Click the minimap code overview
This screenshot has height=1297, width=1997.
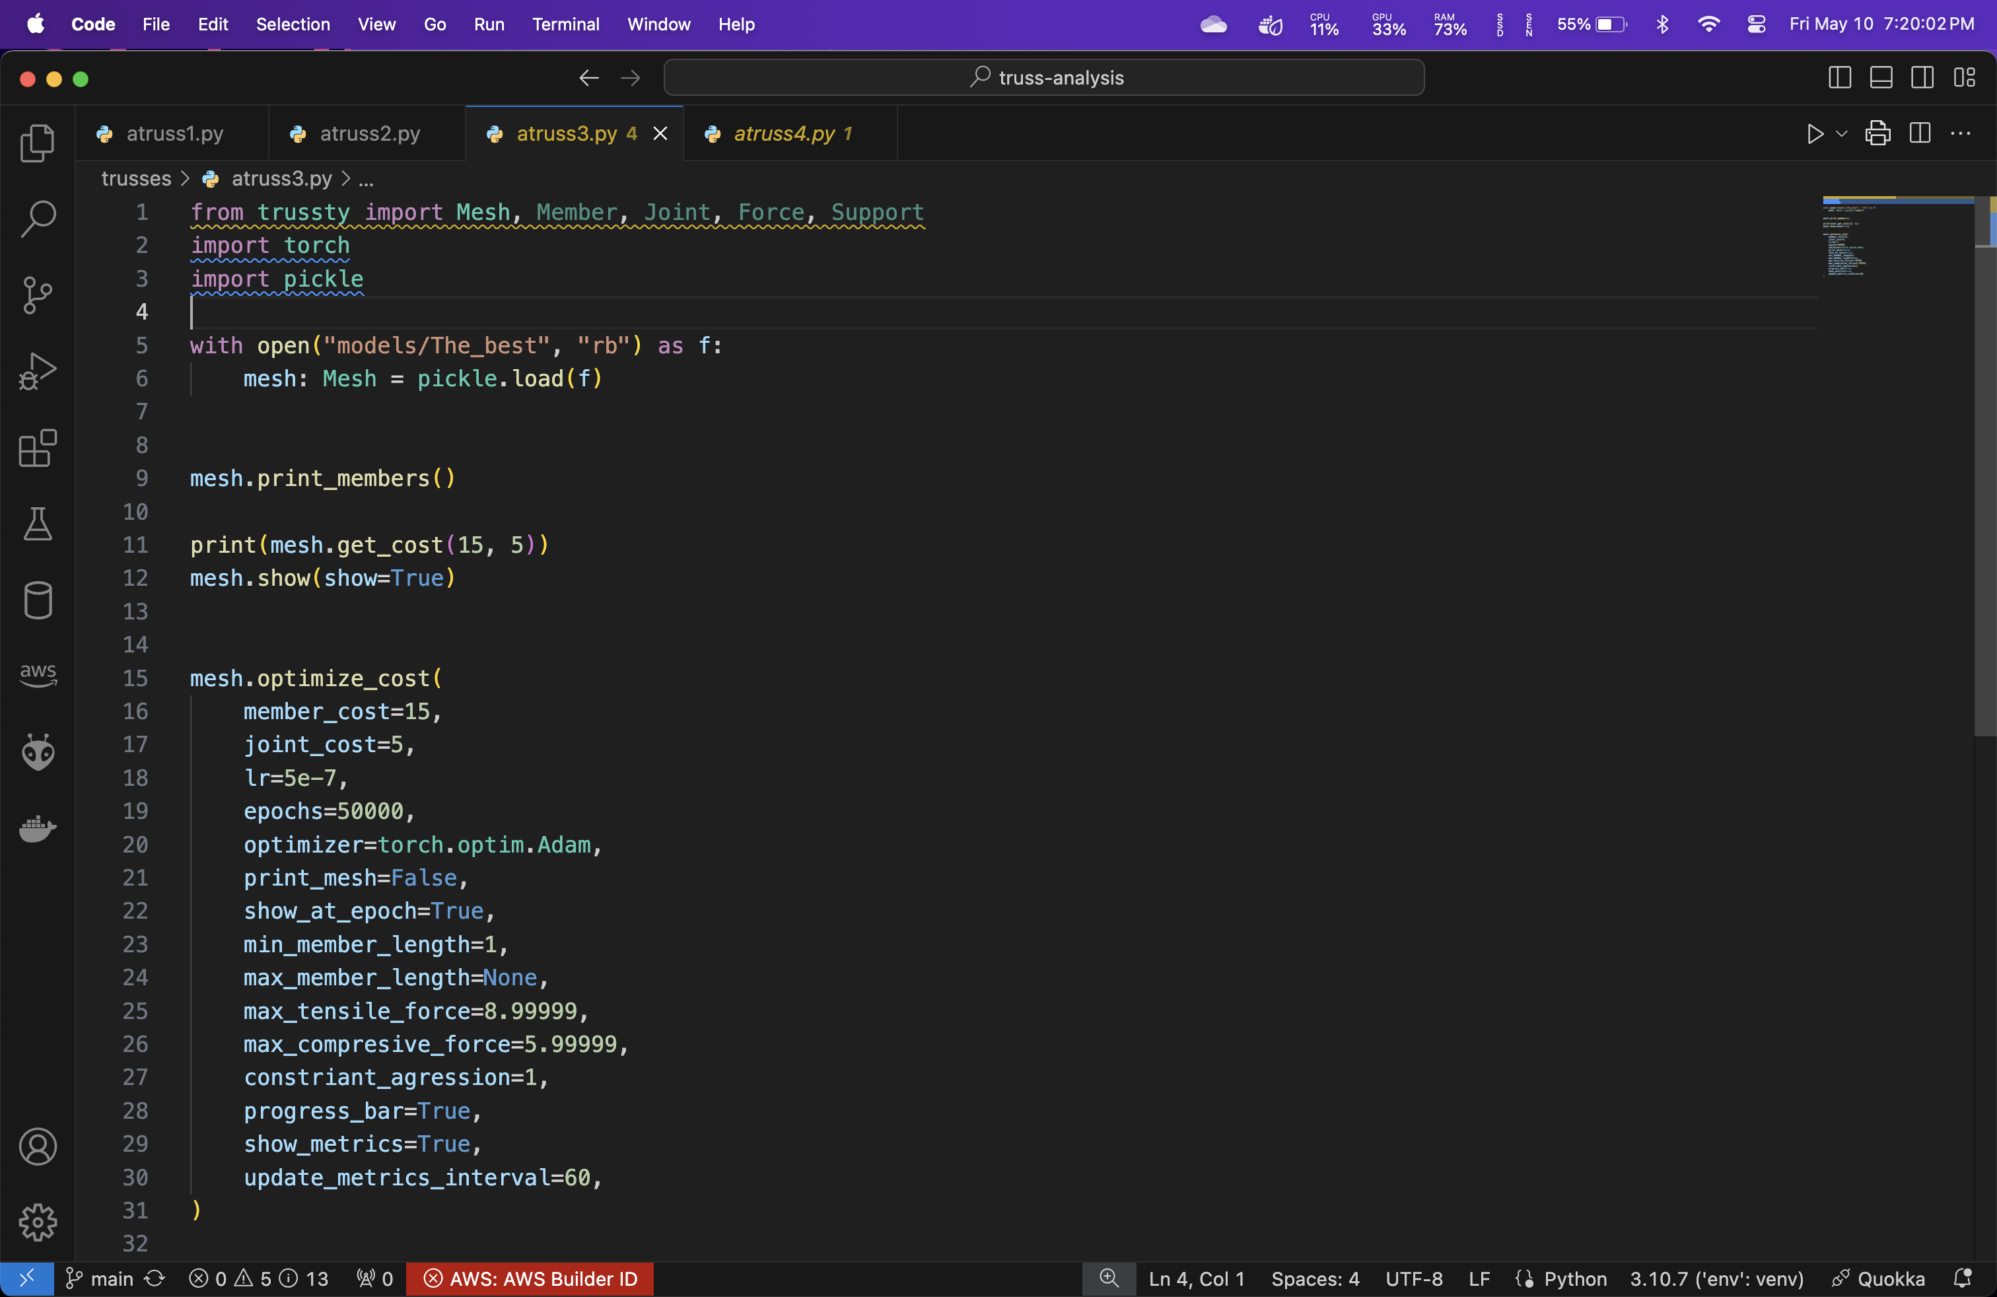pyautogui.click(x=1898, y=238)
